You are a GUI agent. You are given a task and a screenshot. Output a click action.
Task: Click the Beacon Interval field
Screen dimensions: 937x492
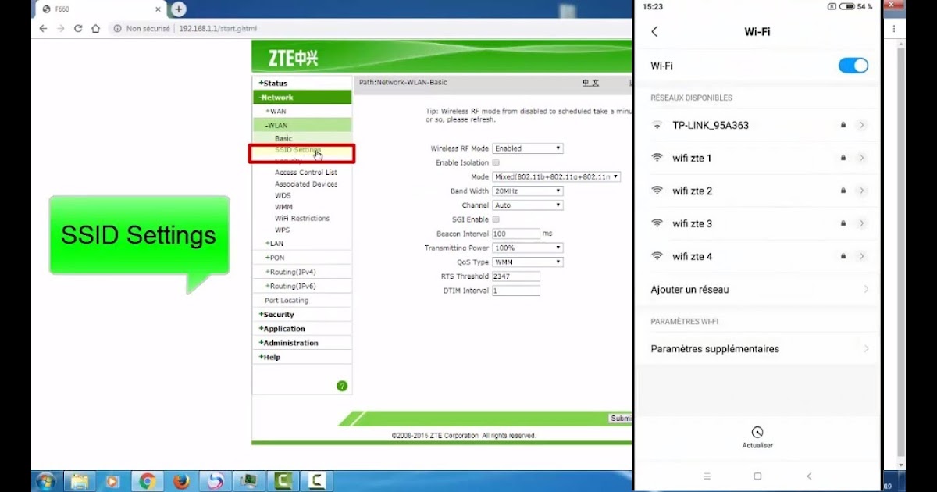click(516, 234)
